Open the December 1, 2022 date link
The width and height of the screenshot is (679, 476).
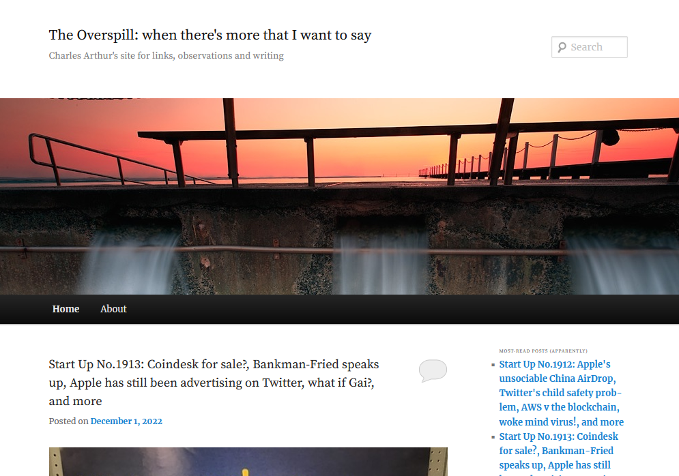click(126, 421)
